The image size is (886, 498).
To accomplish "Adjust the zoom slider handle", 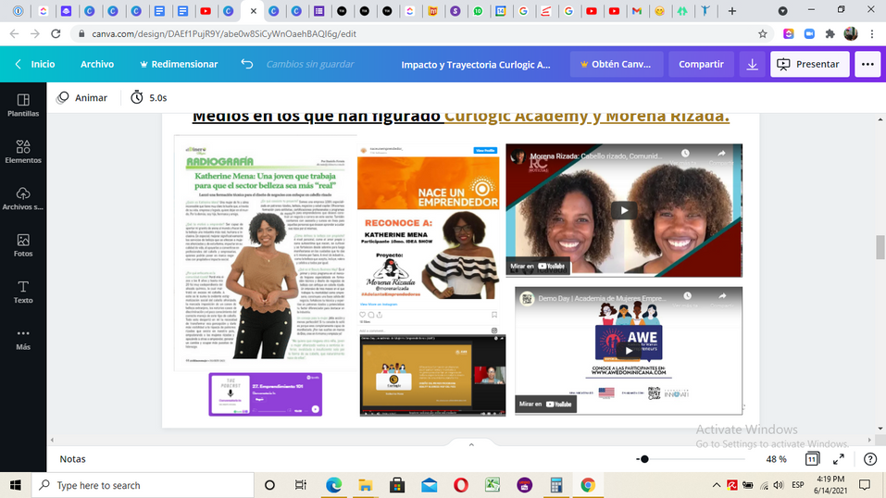I will (644, 459).
